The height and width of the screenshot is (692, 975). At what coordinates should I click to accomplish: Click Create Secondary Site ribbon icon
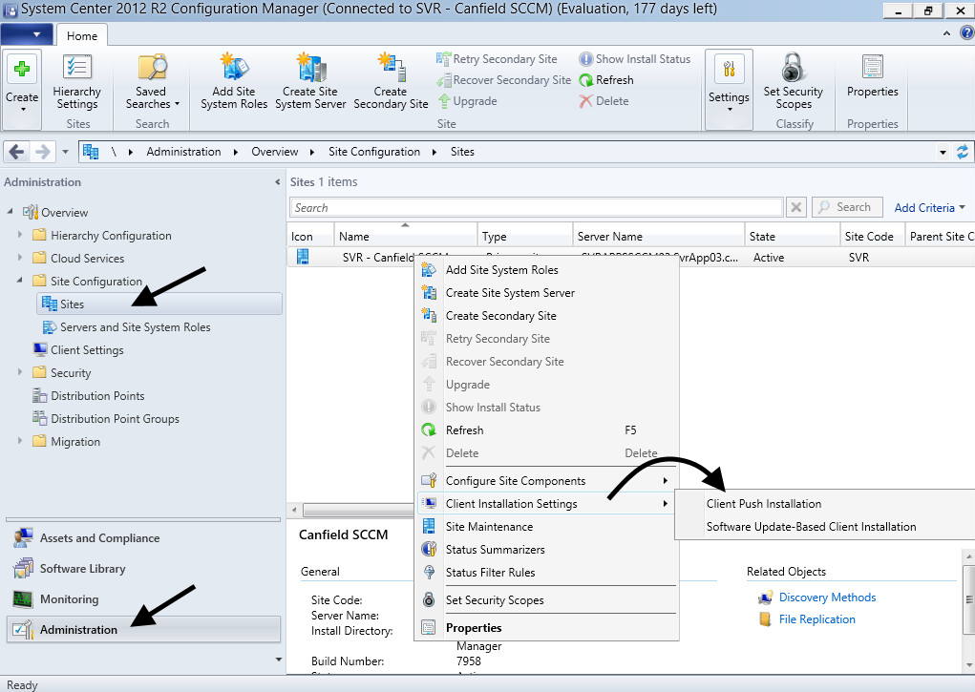click(391, 70)
